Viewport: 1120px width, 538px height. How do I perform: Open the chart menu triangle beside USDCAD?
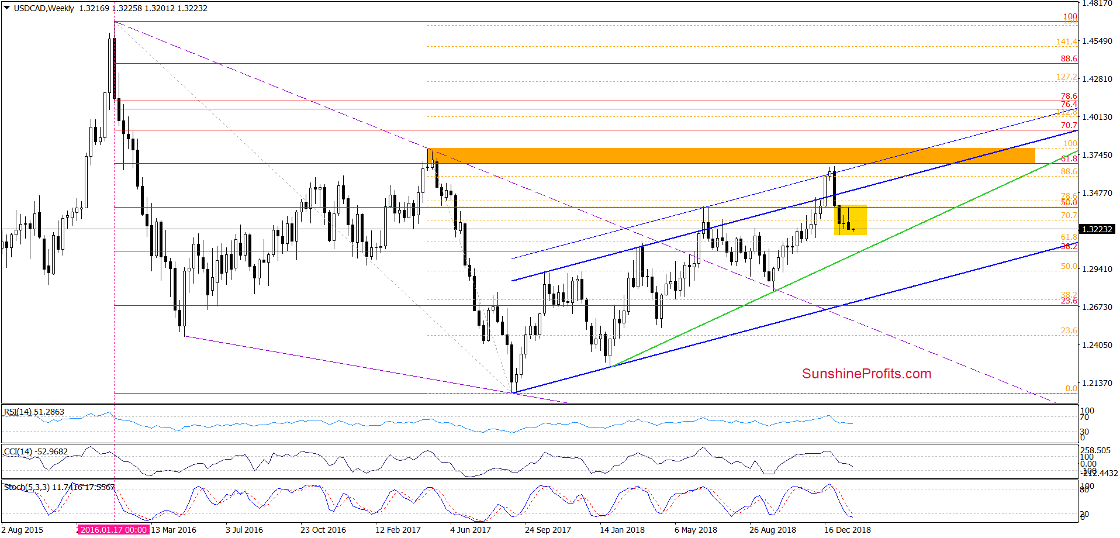click(x=7, y=8)
